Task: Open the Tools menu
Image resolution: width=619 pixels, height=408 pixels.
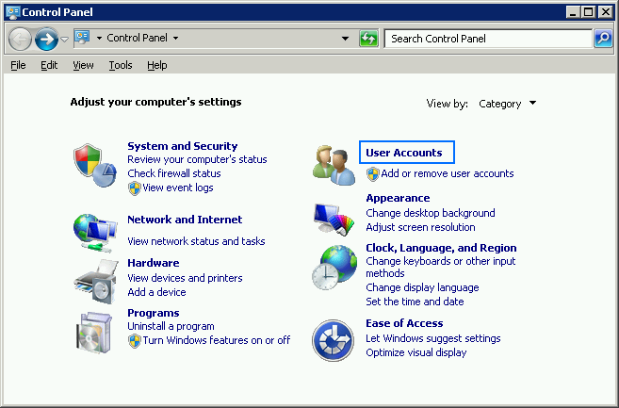Action: 121,65
